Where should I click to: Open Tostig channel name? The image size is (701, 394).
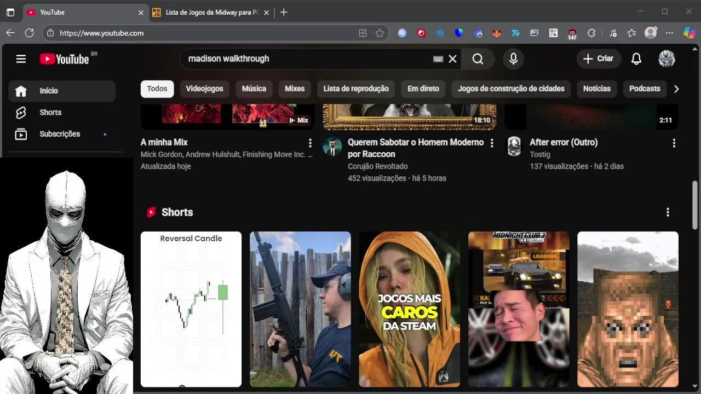coord(540,154)
